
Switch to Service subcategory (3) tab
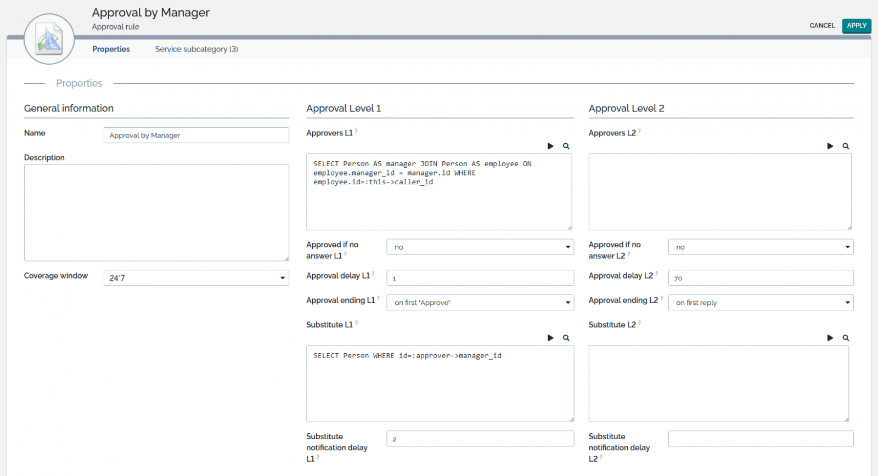tap(196, 49)
